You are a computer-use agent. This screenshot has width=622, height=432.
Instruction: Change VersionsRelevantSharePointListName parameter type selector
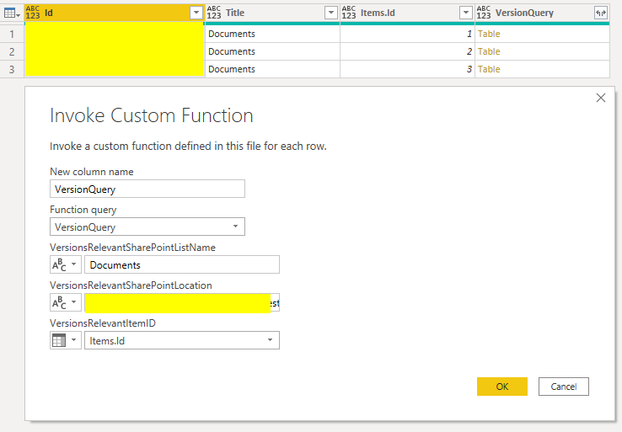[66, 264]
